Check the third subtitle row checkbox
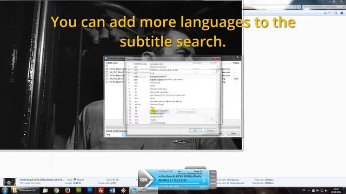The width and height of the screenshot is (346, 194). [x=107, y=75]
